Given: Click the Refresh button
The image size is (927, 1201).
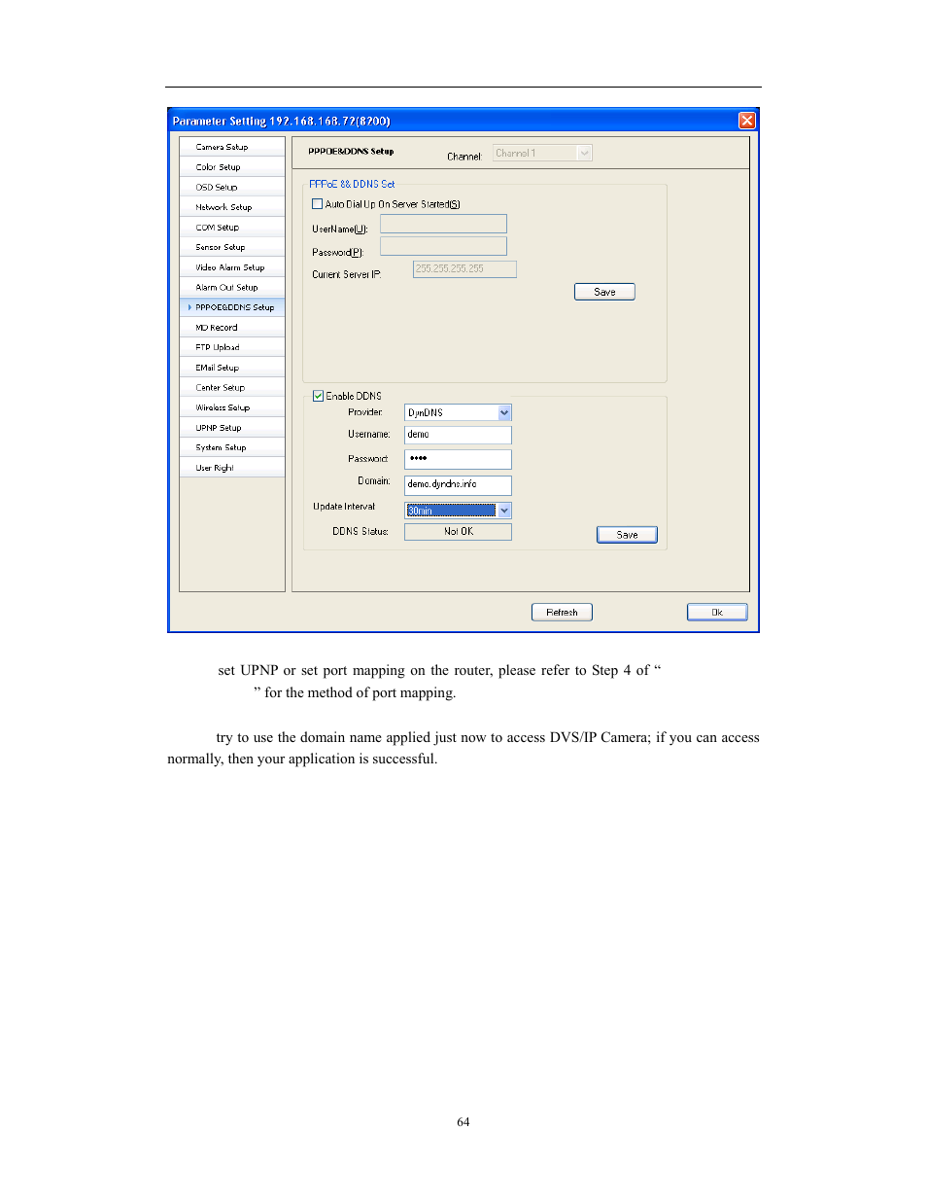Looking at the screenshot, I should tap(562, 612).
